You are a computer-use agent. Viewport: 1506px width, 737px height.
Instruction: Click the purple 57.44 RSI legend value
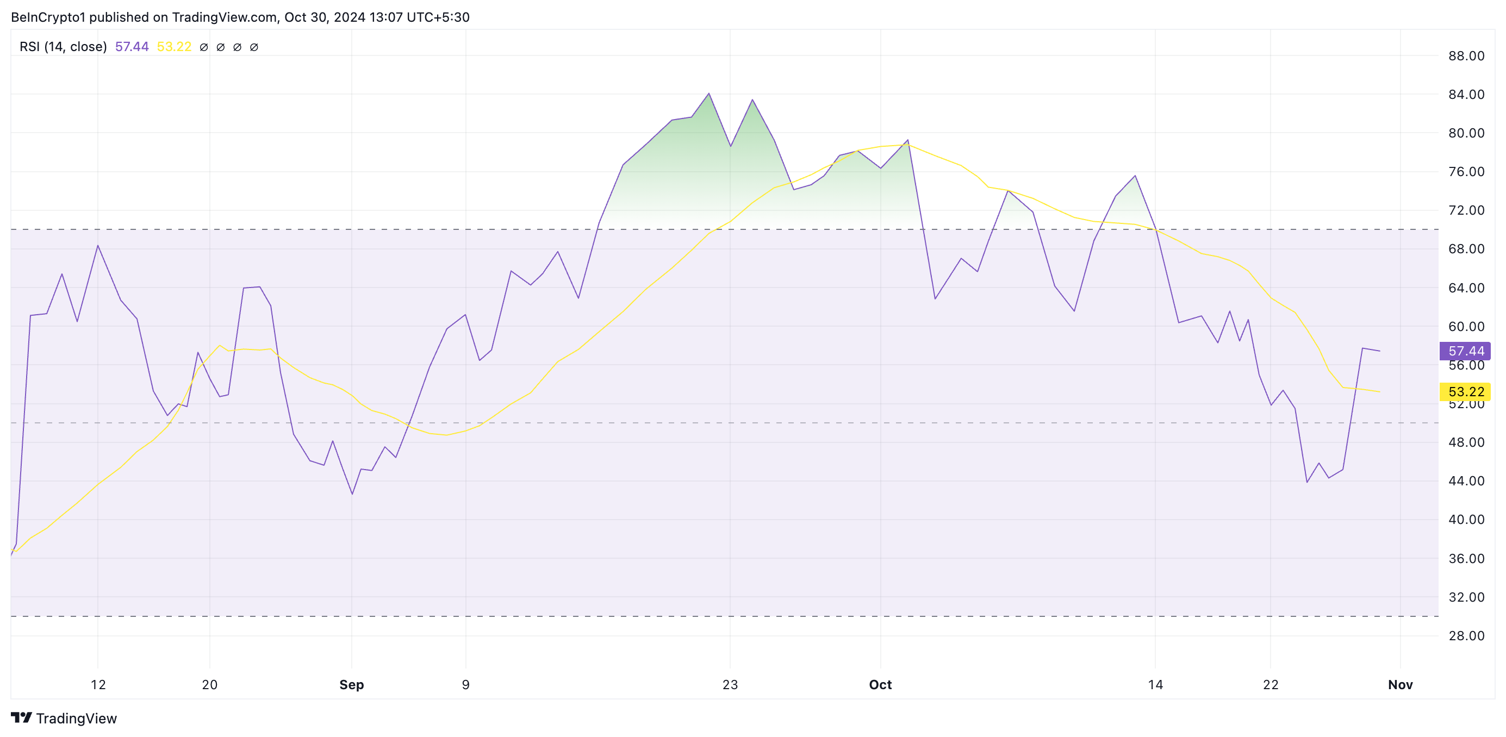click(132, 47)
